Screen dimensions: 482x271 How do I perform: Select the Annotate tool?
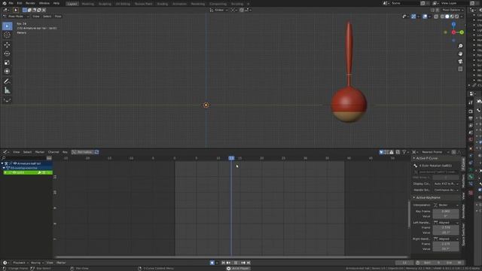tap(7, 81)
